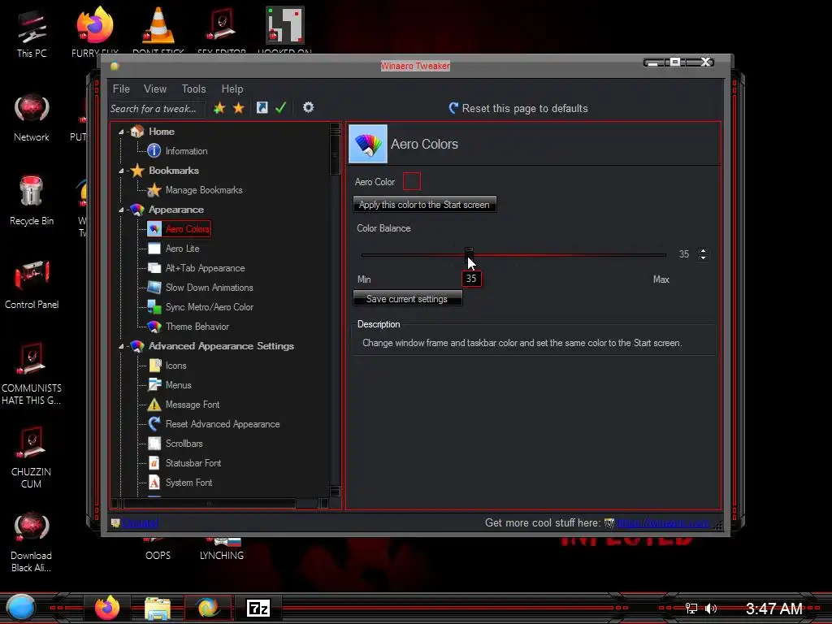The width and height of the screenshot is (832, 624).
Task: Open the View menu
Action: tap(155, 89)
